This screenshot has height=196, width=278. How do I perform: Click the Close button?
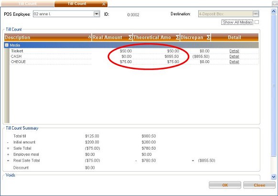259,185
